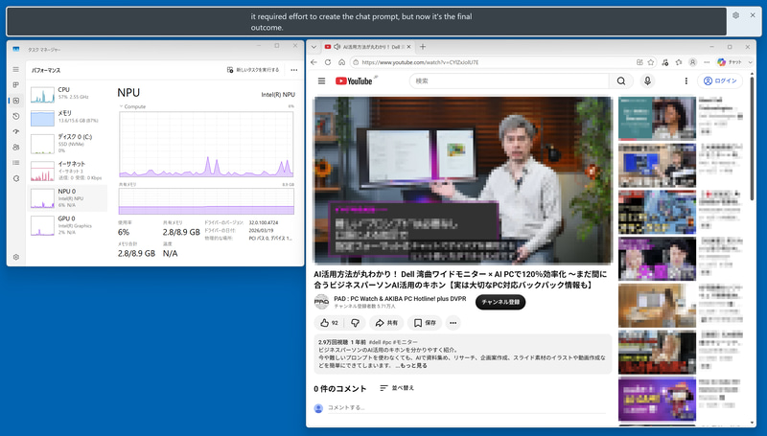Start YouTube voice search microphone
Screen dimensions: 767x436
[x=647, y=81]
